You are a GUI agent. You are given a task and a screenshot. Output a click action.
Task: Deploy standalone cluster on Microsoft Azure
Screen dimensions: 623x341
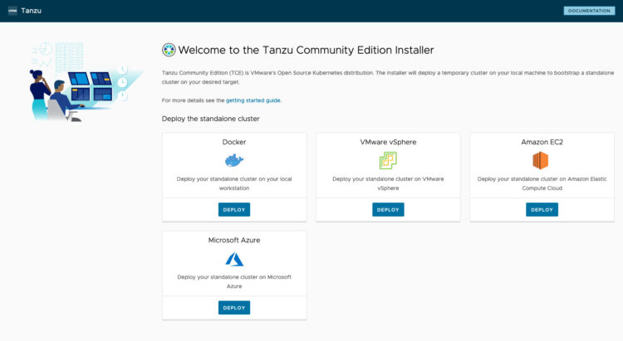coord(234,308)
